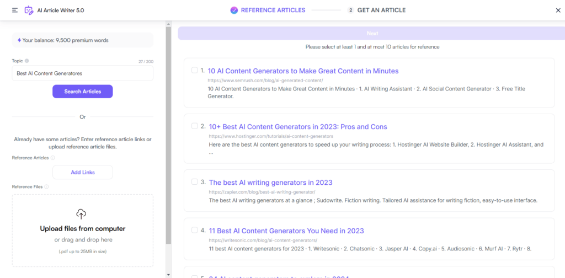Click the semrush.com article URL
This screenshot has height=278, width=565.
pos(265,81)
